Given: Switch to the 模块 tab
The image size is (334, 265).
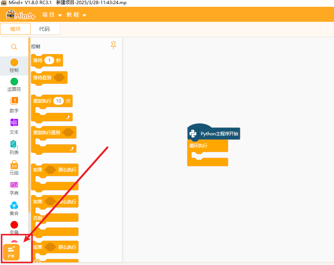Looking at the screenshot, I should 15,29.
